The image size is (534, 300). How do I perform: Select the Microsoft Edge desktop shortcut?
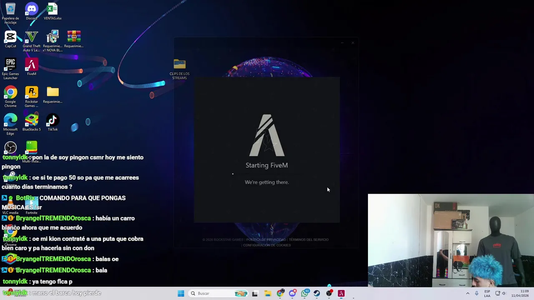[10, 125]
